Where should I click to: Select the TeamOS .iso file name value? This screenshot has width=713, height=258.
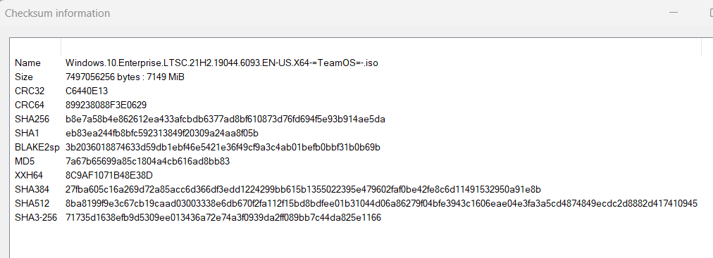coord(222,63)
